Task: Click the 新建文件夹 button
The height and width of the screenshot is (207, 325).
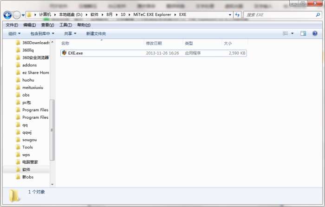Action: (x=96, y=33)
